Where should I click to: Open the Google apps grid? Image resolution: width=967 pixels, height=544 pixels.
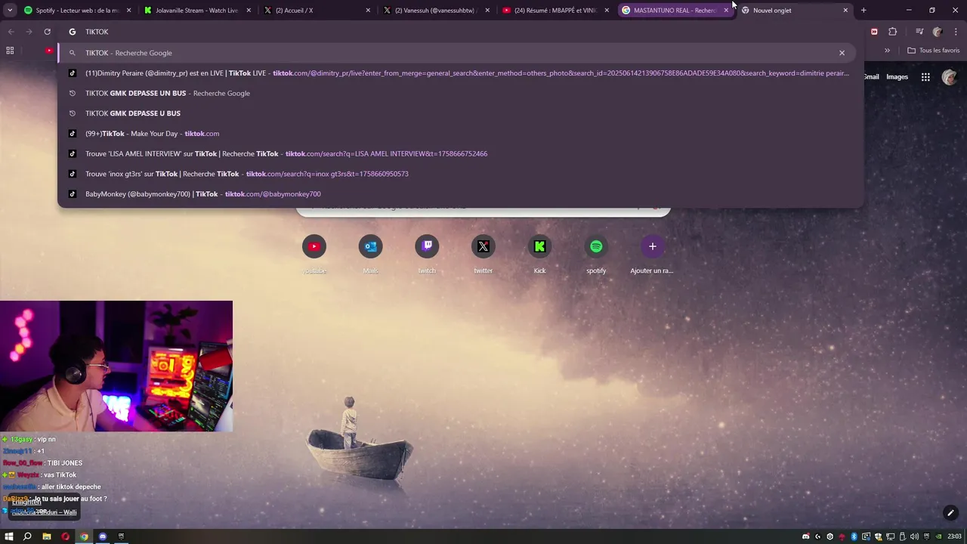pos(925,77)
